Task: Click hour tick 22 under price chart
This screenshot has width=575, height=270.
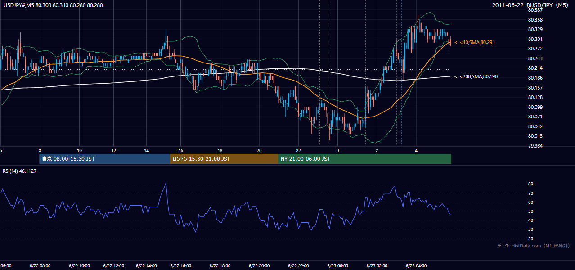Action: 298,150
